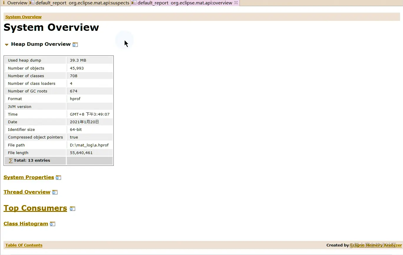Select the 'Number of GC roots' cell

point(36,91)
